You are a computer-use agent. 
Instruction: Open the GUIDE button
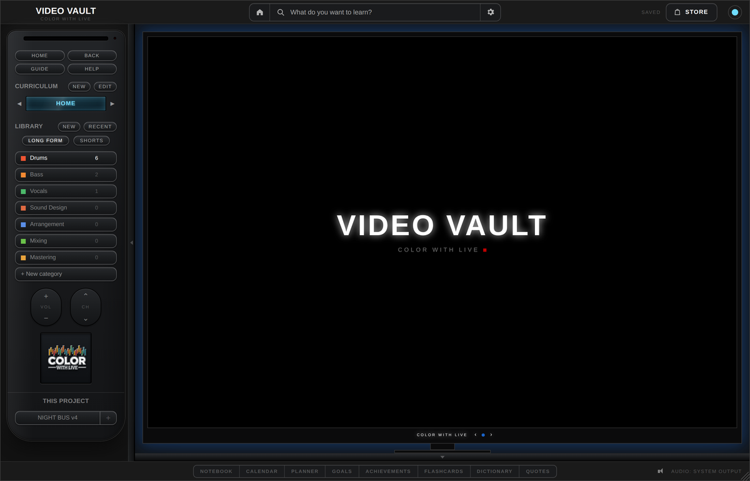coord(40,69)
